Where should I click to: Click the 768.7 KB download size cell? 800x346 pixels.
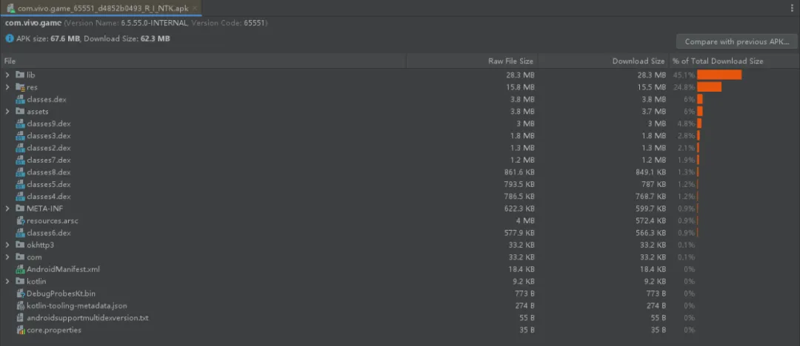pos(650,196)
